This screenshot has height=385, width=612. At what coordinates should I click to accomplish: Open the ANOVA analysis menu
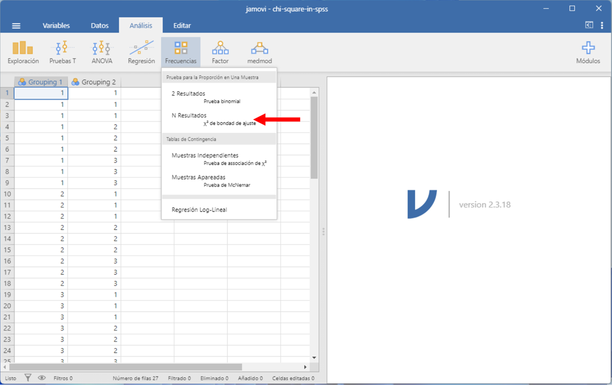coord(102,52)
